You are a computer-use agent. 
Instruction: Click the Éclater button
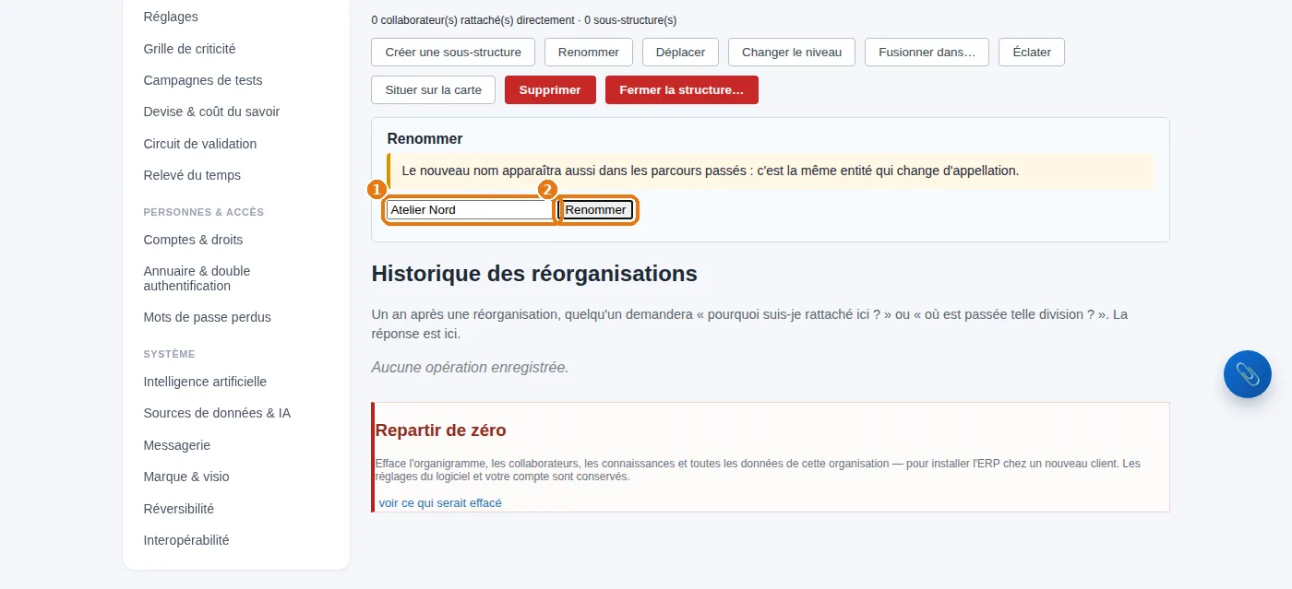[1032, 52]
